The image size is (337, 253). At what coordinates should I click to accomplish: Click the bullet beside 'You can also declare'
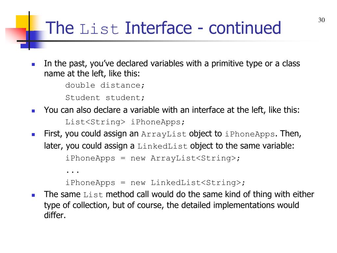[x=33, y=111]
